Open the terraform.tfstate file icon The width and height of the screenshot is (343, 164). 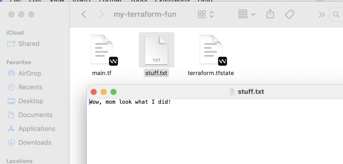tap(211, 50)
